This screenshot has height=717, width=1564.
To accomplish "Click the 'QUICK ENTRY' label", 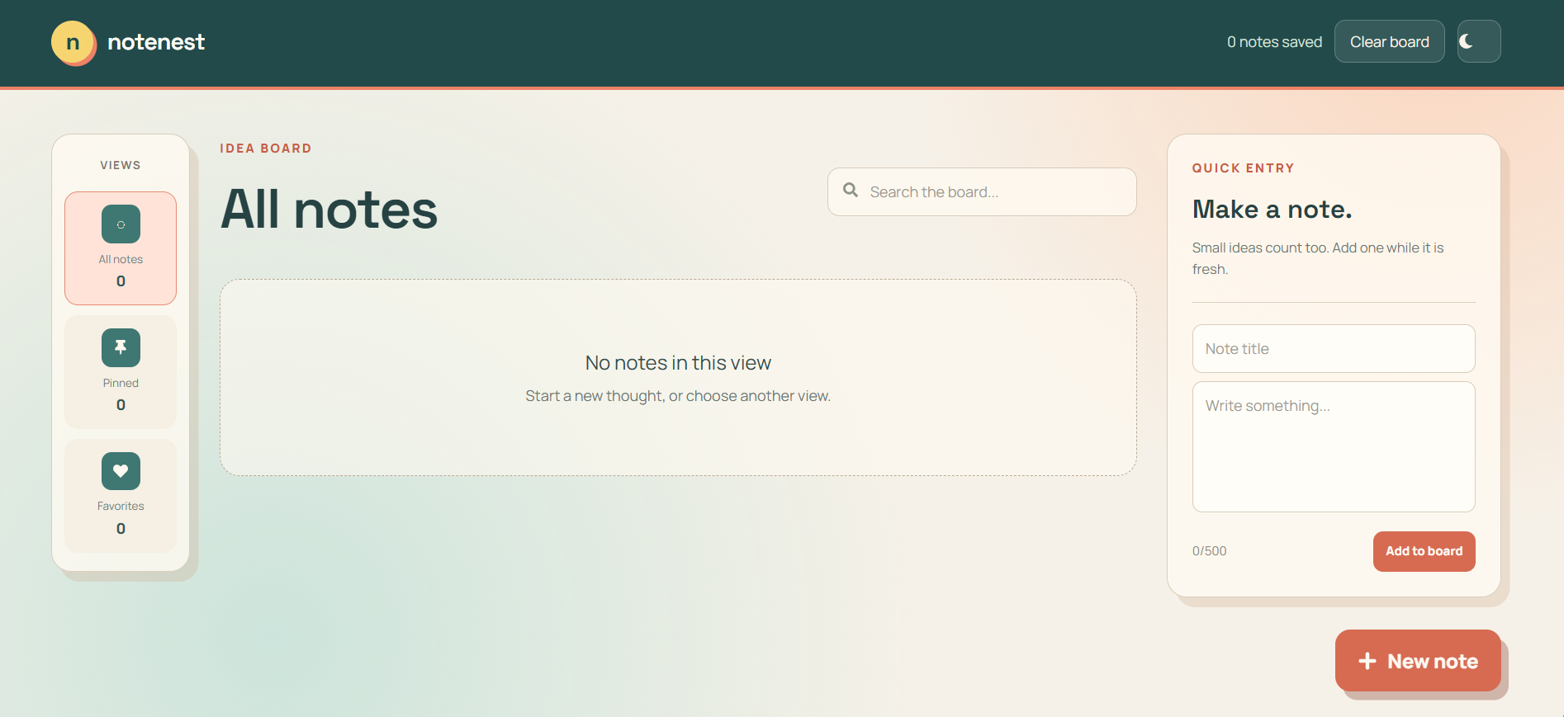I will [x=1243, y=168].
